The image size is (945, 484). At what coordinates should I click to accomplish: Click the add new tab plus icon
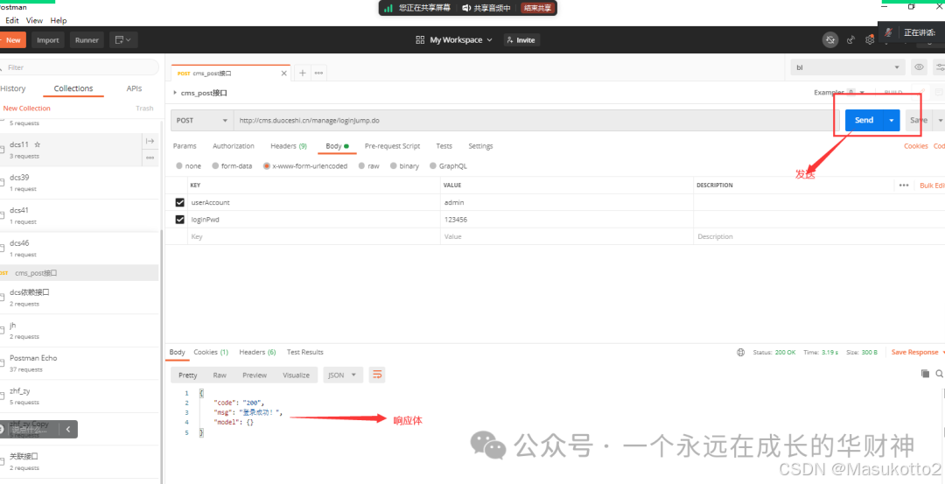[x=303, y=73]
